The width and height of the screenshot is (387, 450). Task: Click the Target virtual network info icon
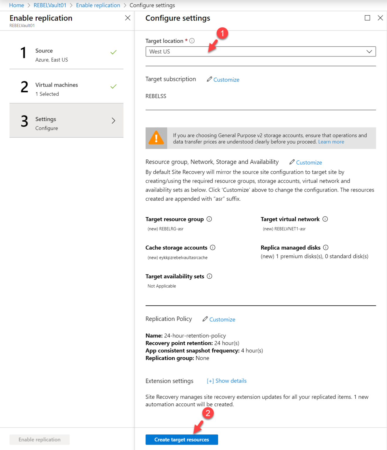[x=325, y=219]
